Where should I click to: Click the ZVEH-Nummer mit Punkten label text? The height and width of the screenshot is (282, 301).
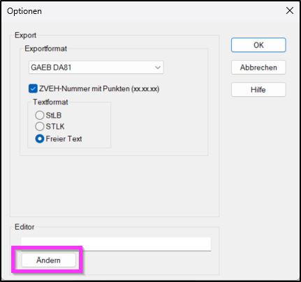[99, 88]
